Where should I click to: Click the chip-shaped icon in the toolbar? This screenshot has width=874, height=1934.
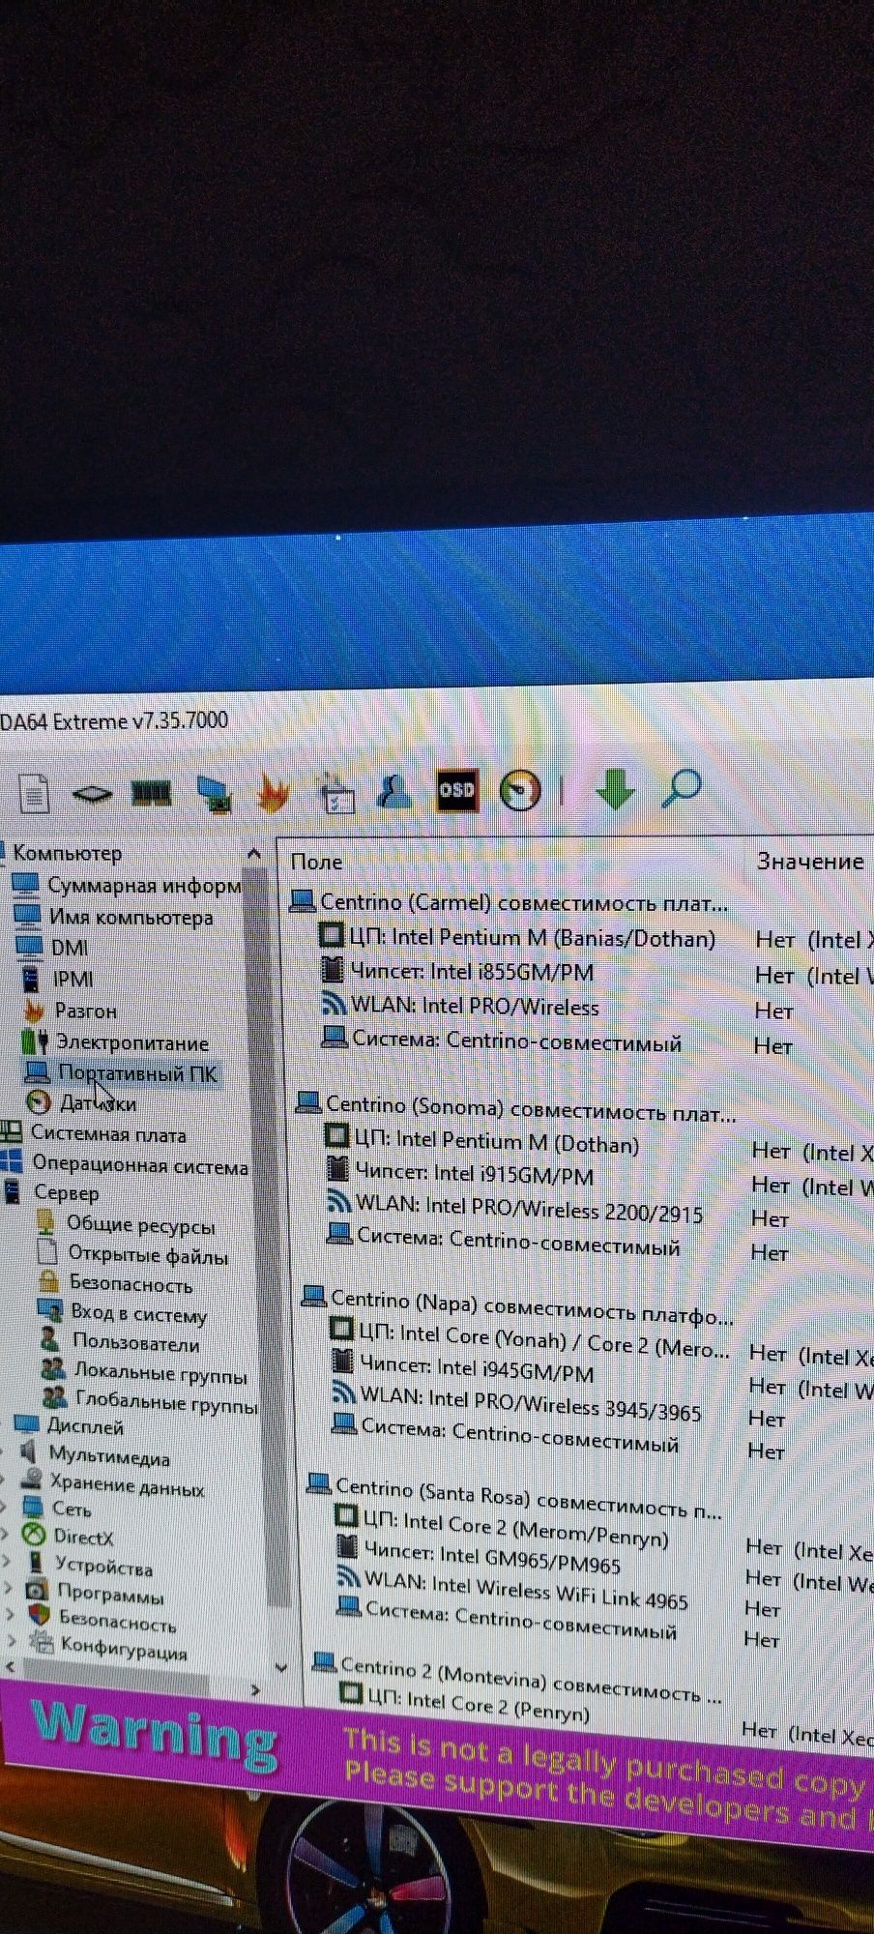[x=93, y=795]
